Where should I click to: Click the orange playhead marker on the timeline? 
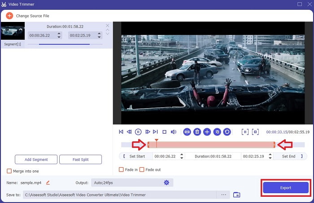[x=157, y=140]
